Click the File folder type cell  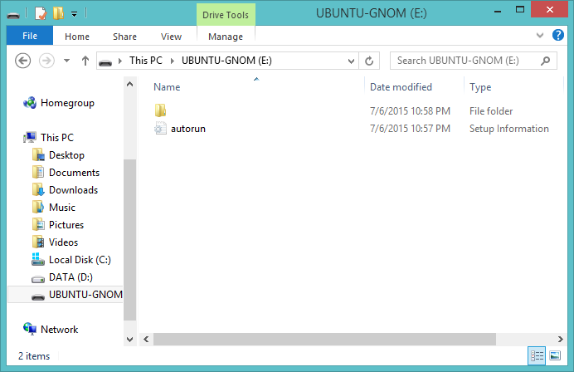pos(491,111)
